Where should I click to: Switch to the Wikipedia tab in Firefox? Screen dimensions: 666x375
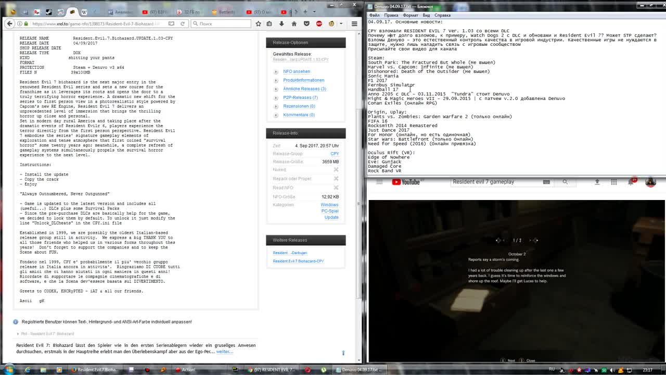[x=84, y=11]
